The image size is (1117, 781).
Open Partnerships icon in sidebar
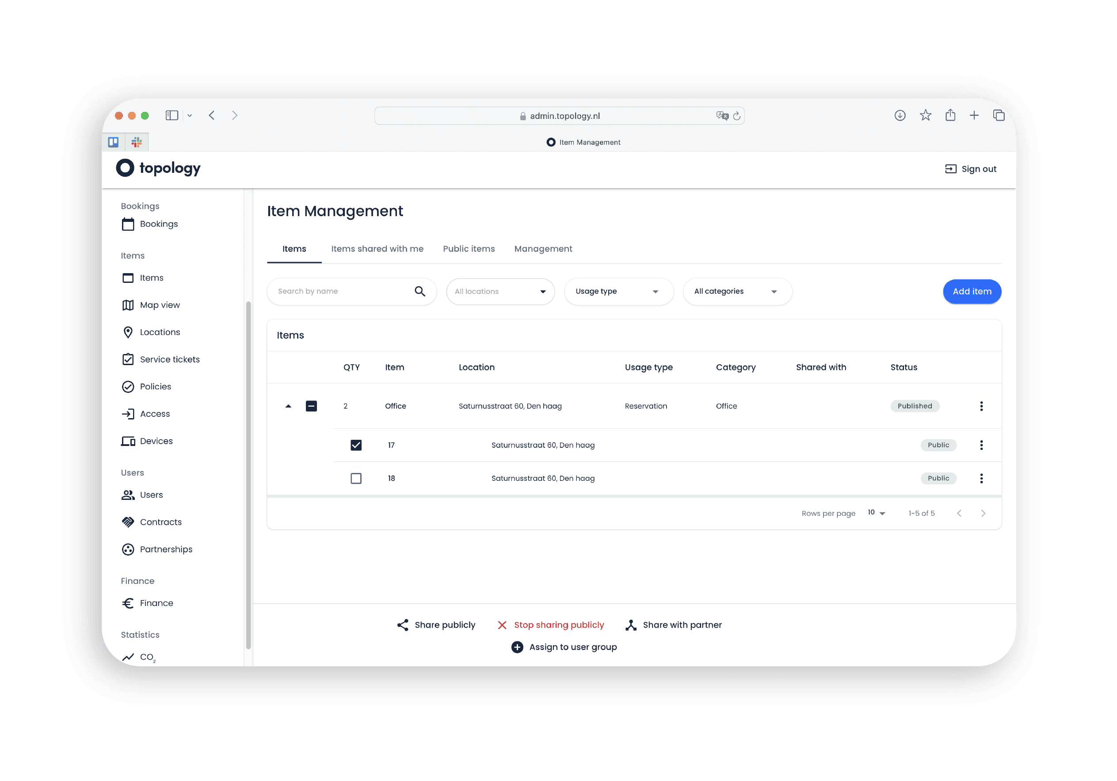(128, 549)
